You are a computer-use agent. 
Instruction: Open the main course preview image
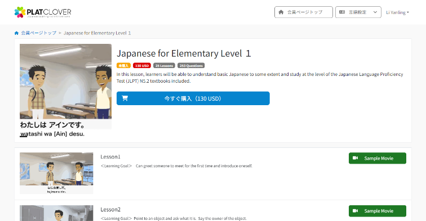pos(65,91)
